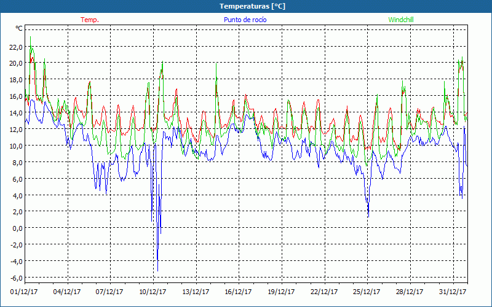
Task: Click the lowest blue dew point spike near -5
Action: pos(157,270)
